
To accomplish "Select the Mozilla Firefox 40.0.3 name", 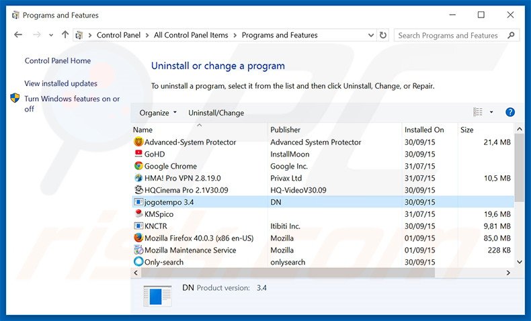I will click(x=199, y=238).
